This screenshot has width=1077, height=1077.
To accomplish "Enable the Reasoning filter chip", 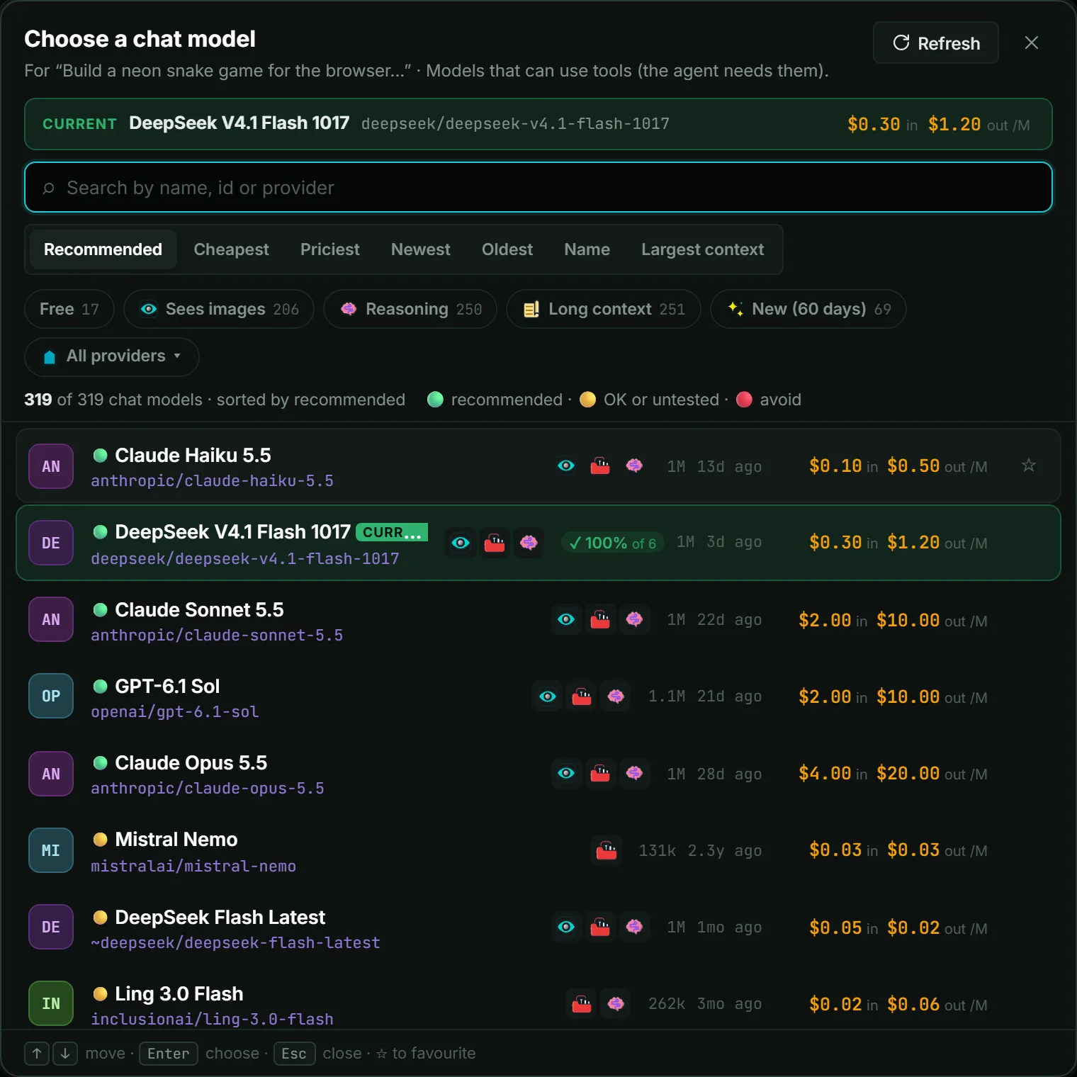I will click(x=410, y=309).
